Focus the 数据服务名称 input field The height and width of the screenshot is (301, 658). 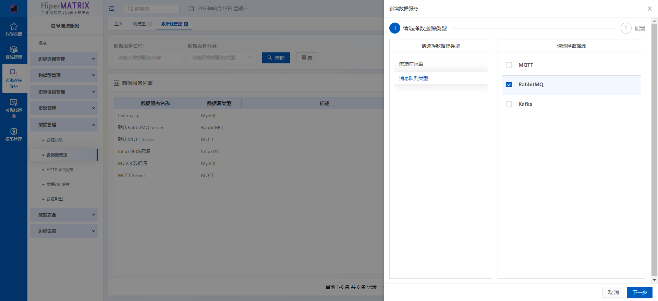[148, 58]
